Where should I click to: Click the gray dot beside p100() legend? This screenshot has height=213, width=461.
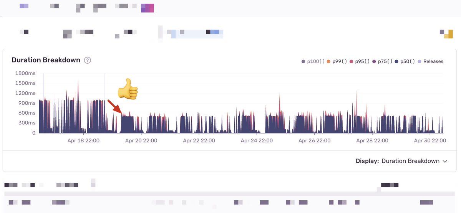tap(303, 61)
